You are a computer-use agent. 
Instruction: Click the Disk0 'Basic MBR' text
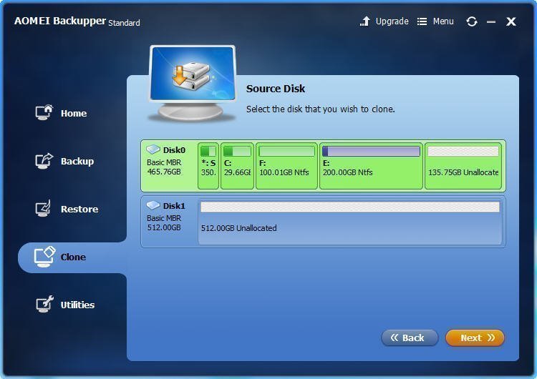tap(164, 162)
